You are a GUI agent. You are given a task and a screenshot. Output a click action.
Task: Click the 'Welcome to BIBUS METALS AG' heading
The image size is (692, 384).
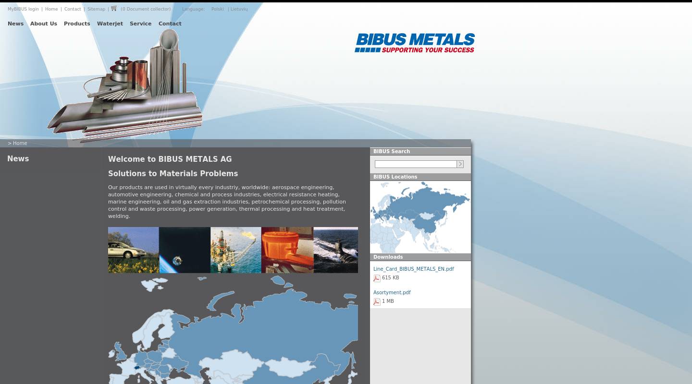[170, 159]
